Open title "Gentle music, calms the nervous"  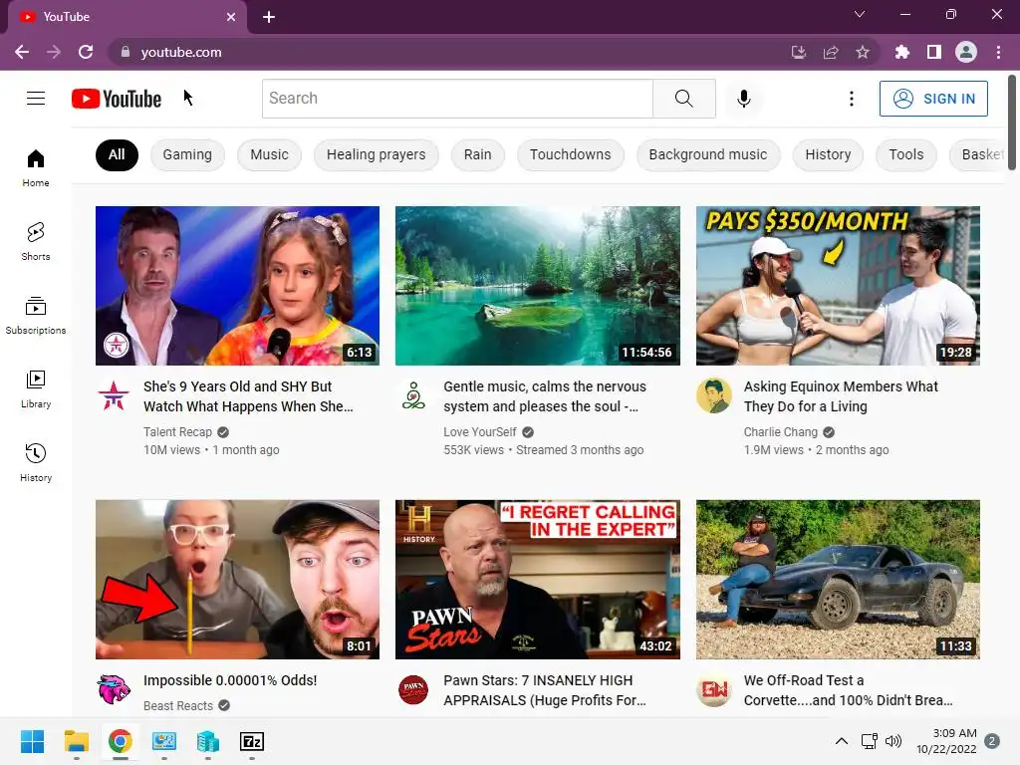545,396
